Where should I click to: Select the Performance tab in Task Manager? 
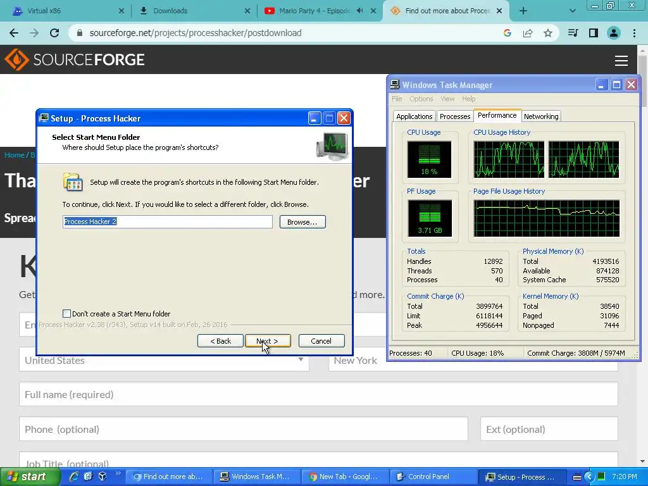(x=497, y=115)
